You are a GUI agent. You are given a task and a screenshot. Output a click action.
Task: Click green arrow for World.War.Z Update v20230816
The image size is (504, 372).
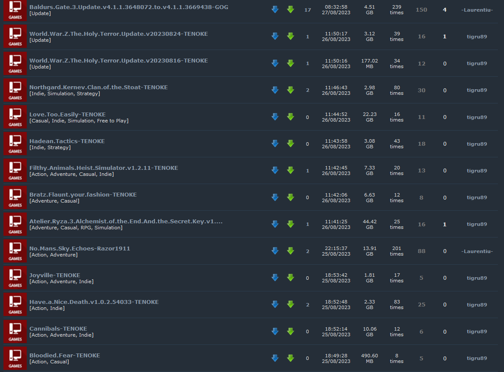pyautogui.click(x=290, y=63)
